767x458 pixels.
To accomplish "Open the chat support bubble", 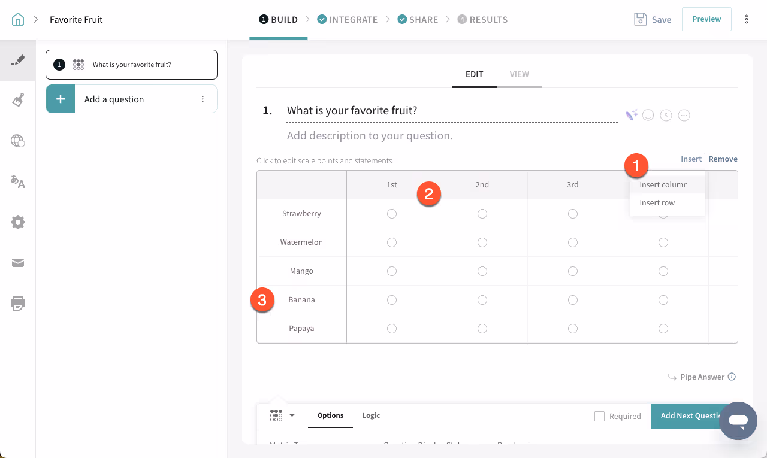I will [x=738, y=421].
